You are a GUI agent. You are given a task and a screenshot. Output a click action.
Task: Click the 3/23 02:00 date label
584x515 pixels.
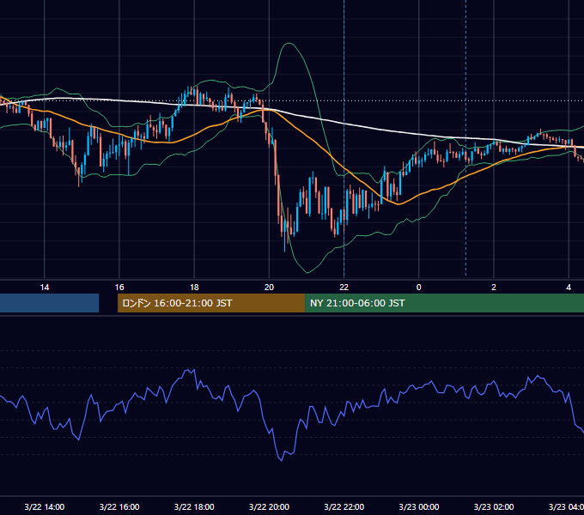click(494, 506)
